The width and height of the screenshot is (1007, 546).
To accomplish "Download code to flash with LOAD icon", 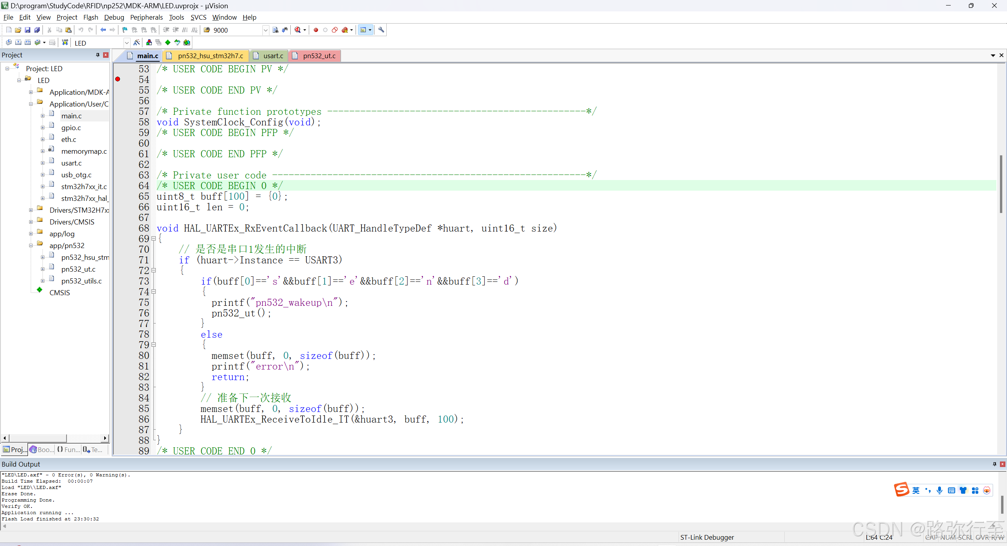I will tap(65, 42).
